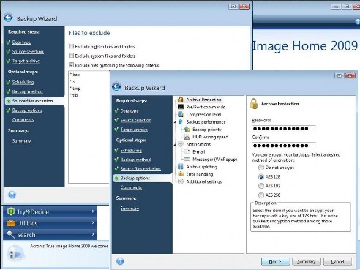Click the Utilities toolbox icon
The image size is (360, 270).
tap(11, 223)
